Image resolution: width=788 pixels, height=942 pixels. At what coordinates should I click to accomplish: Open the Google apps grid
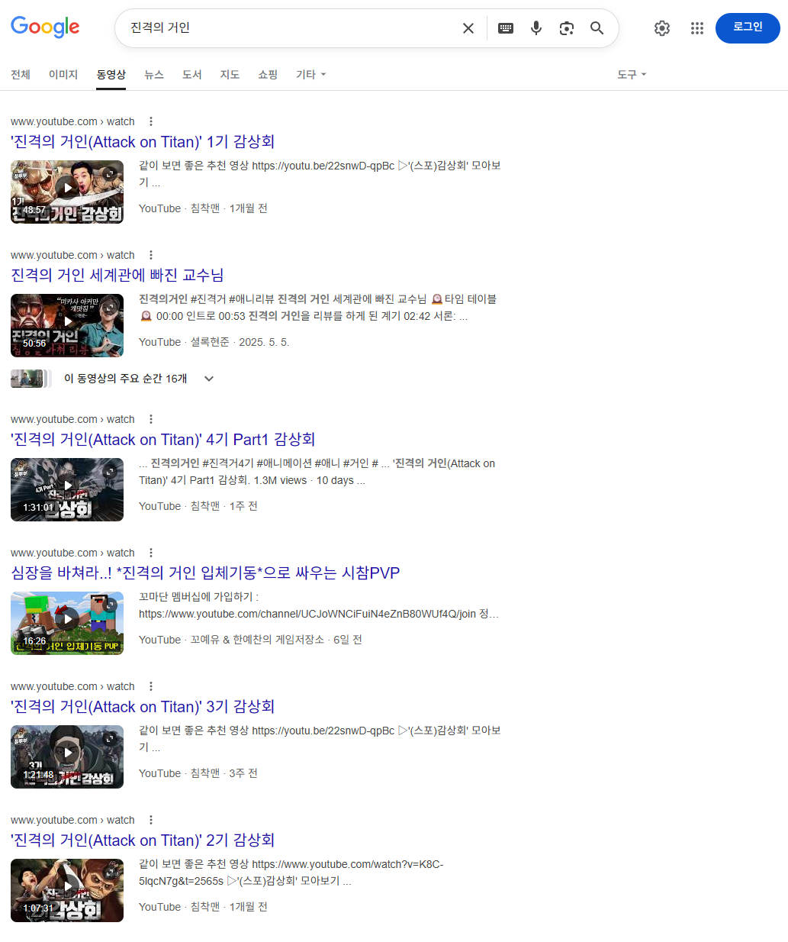coord(697,28)
